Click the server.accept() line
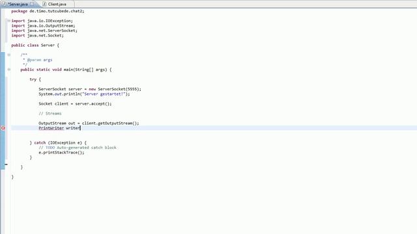Viewport: 417px width, 234px height. point(75,104)
